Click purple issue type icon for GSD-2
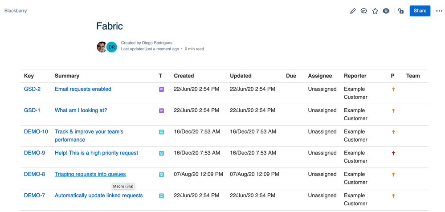This screenshot has width=445, height=212. [x=162, y=90]
